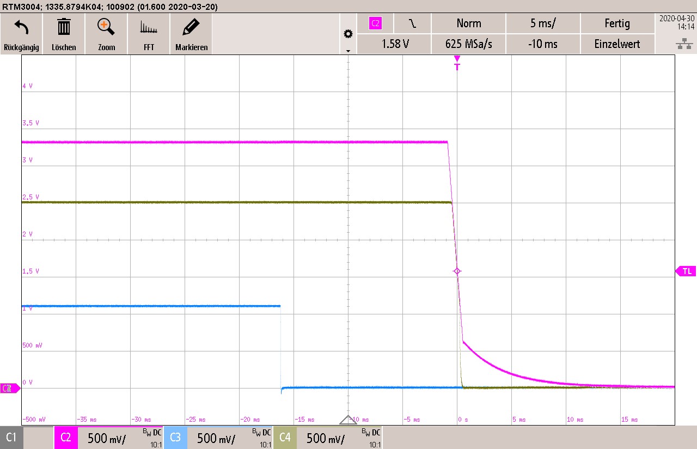This screenshot has width=697, height=449.
Task: Click the C2 trigger source badge
Action: (375, 23)
